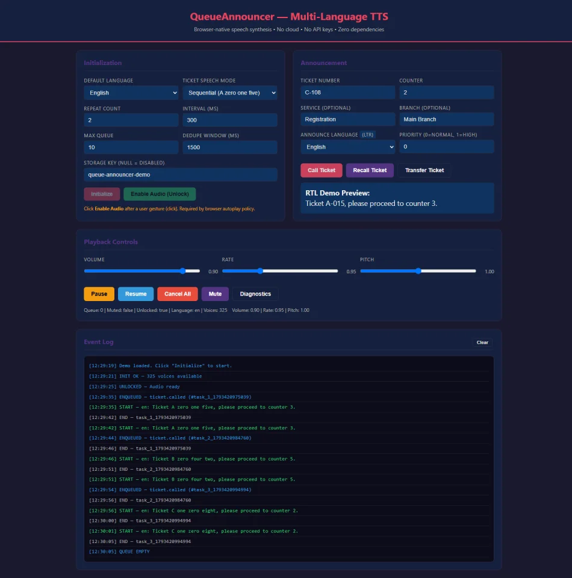
Task: Click the ENQUEUED task_2 log entry
Action: tap(288, 438)
